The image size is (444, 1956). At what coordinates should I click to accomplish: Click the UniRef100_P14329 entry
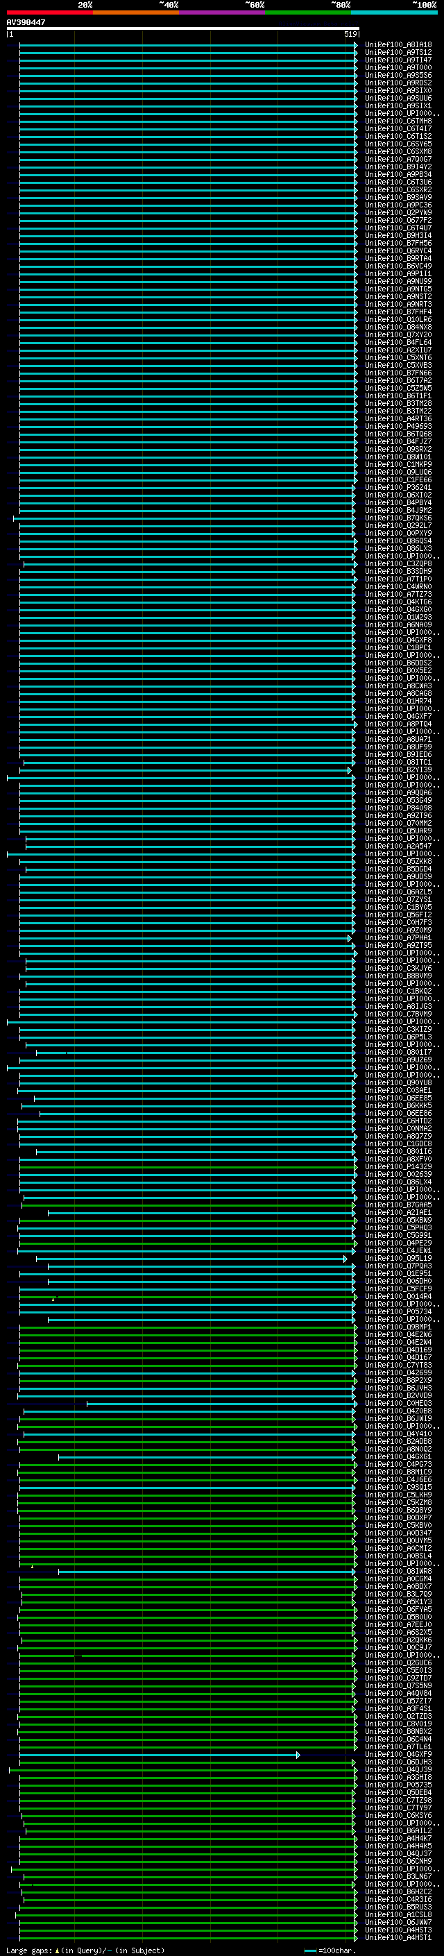coord(398,1167)
